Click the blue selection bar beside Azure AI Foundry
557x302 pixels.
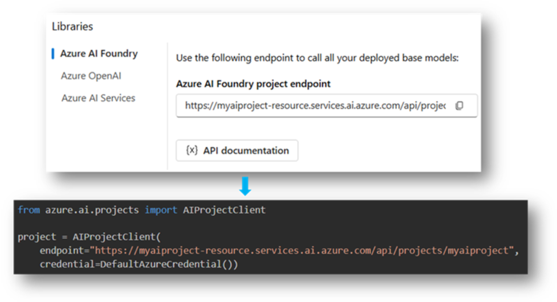[53, 54]
